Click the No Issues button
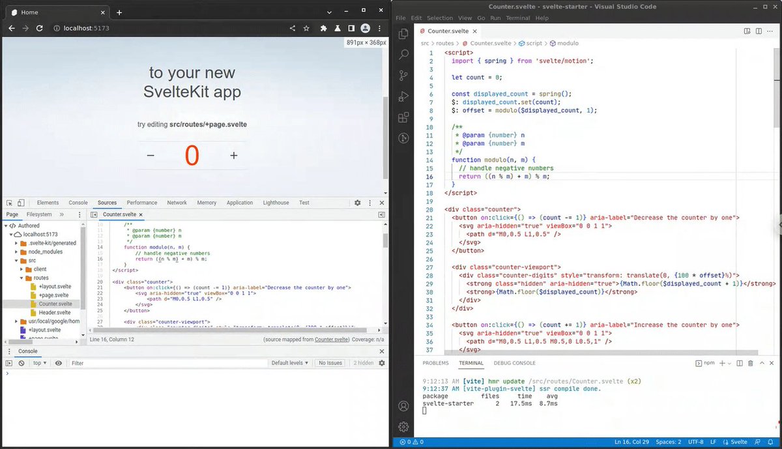 coord(330,363)
